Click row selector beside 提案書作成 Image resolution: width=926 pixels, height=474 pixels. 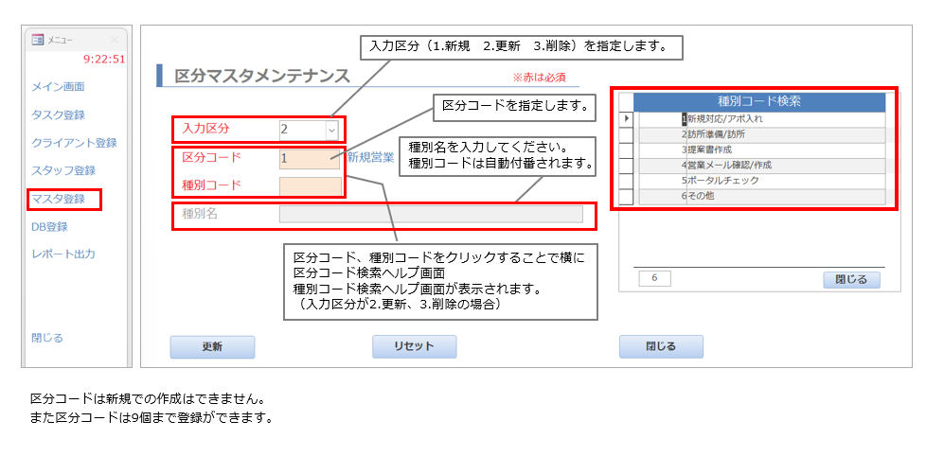pos(626,149)
